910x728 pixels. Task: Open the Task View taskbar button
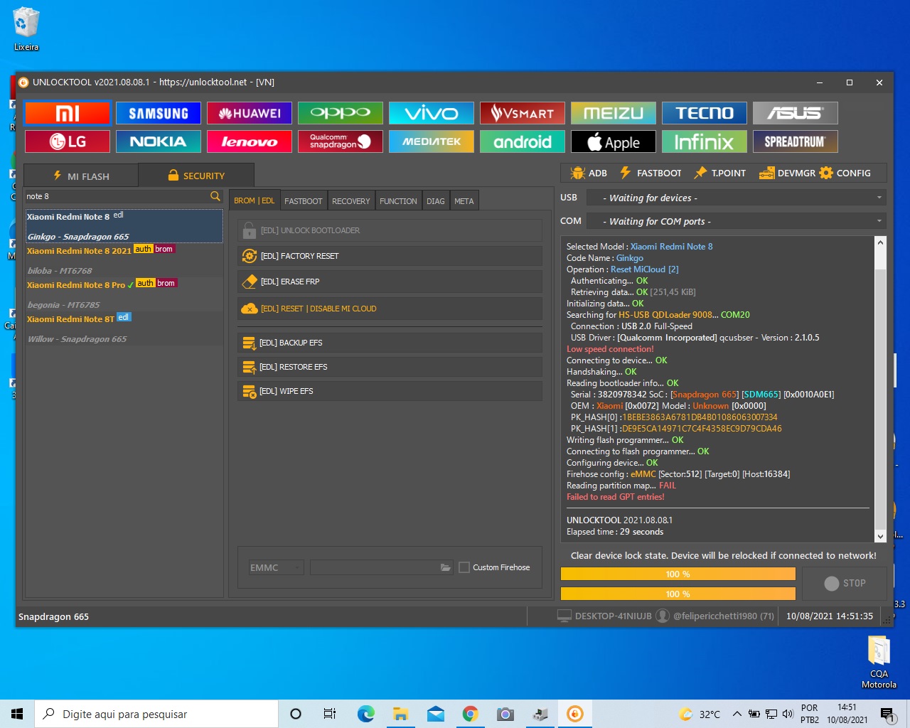coord(330,714)
